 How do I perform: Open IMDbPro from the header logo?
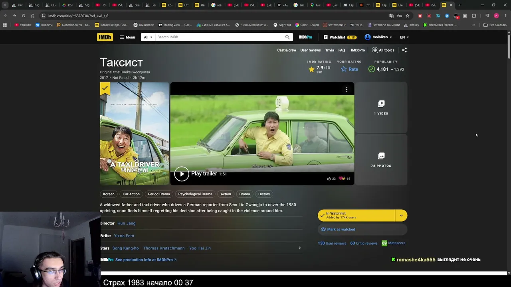coord(305,37)
